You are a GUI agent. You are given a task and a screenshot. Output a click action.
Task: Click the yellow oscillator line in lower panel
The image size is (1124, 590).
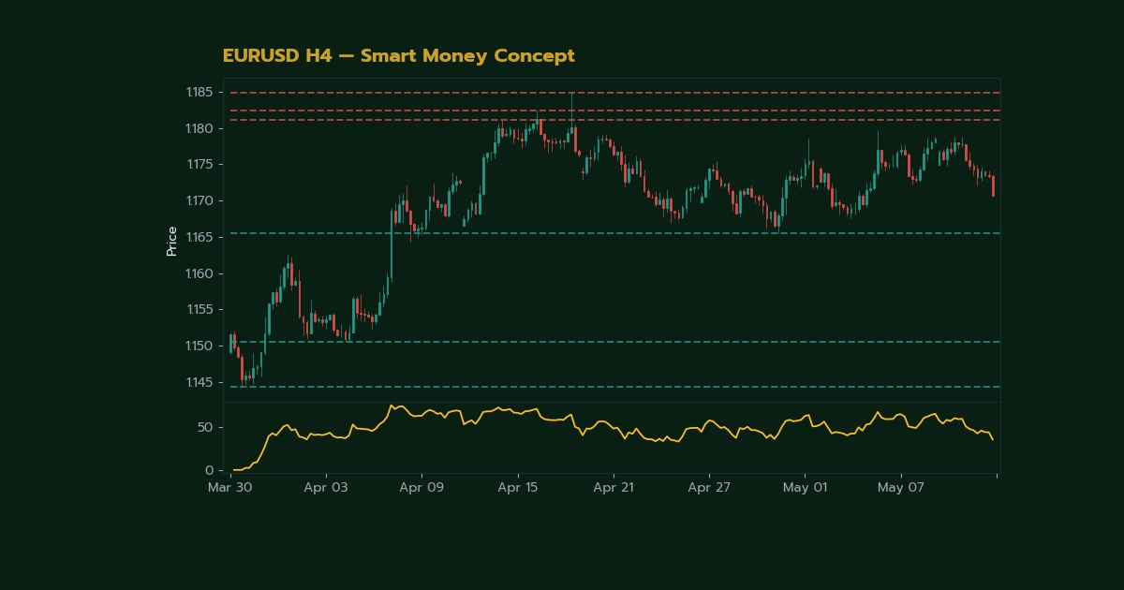coord(614,428)
